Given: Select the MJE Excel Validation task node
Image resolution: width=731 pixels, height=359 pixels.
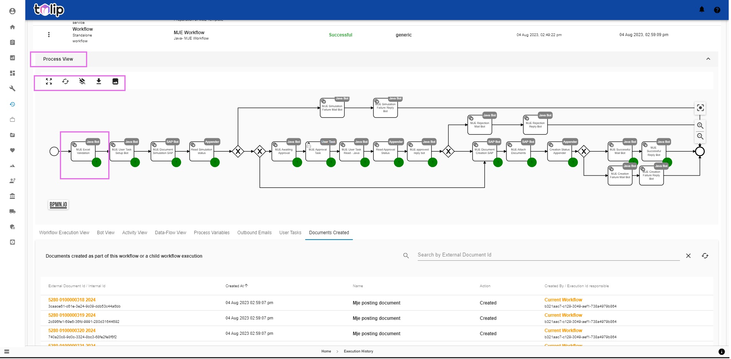Looking at the screenshot, I should tap(83, 151).
